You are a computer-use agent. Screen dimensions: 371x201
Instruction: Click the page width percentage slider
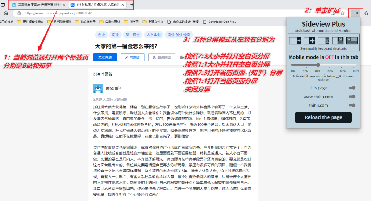click(x=324, y=65)
